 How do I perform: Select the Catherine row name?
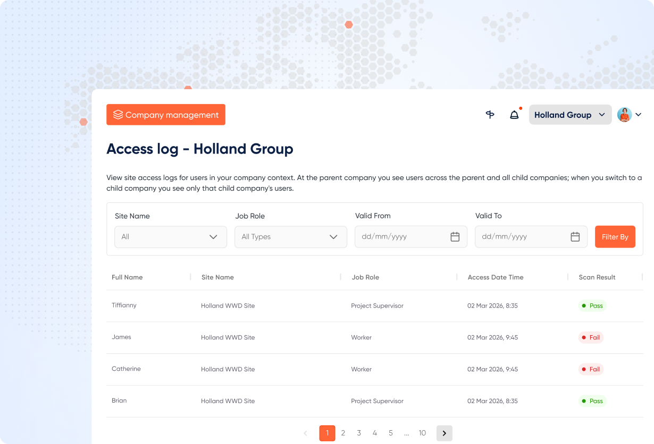(126, 369)
